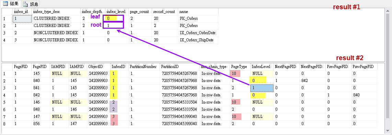
Task: Select the NextPageFID column header
Action: [x=286, y=67]
